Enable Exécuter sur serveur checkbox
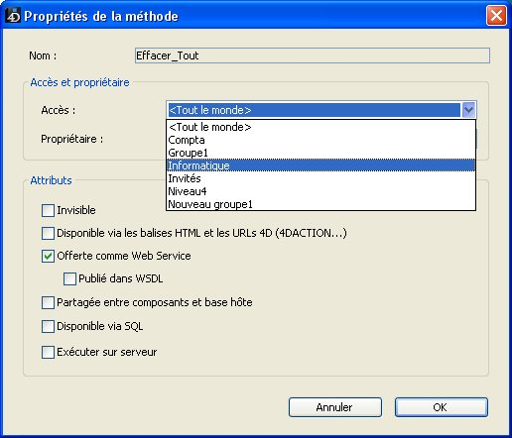512x438 pixels. 48,352
